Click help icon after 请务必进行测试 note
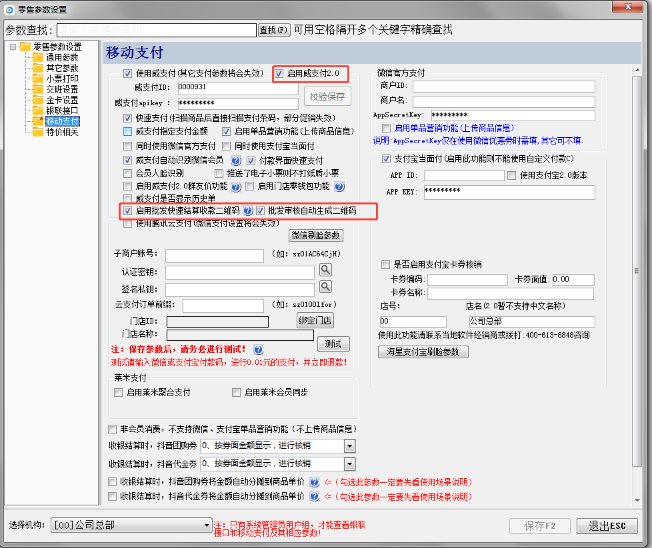Image resolution: width=652 pixels, height=548 pixels. (258, 350)
